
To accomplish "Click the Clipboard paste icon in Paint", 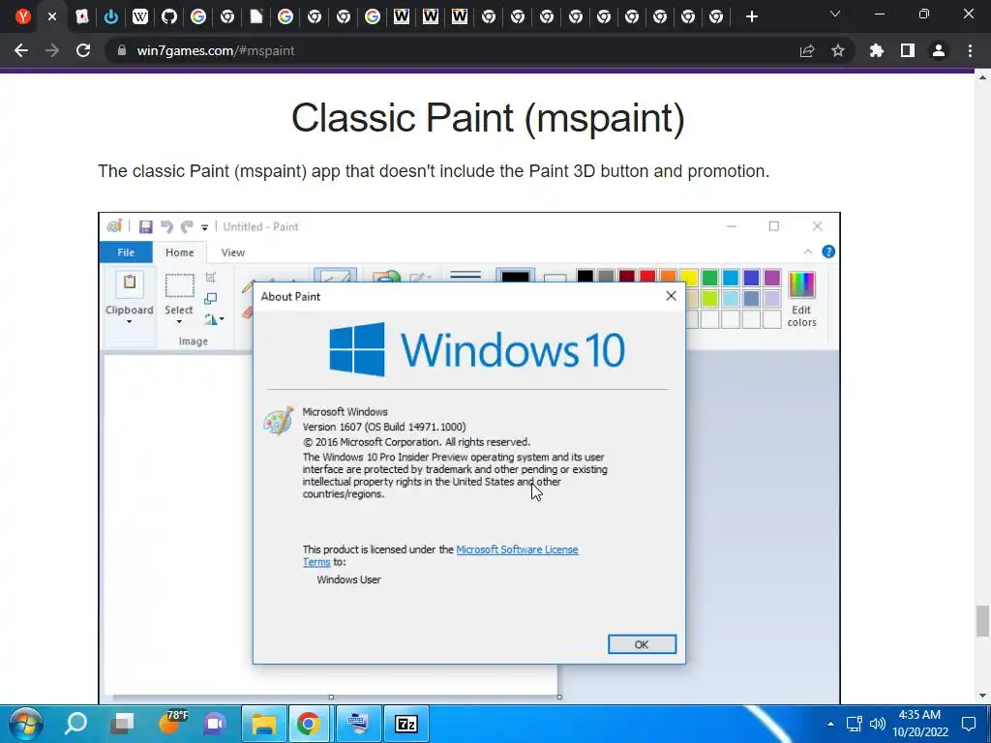I will (129, 283).
